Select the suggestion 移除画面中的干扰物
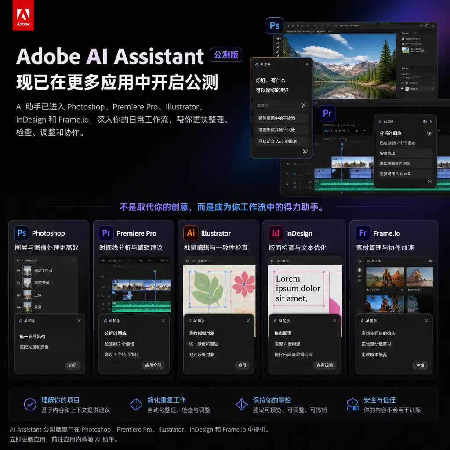This screenshot has height=450, width=450. point(282,118)
